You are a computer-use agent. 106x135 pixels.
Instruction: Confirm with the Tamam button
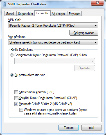(69, 128)
